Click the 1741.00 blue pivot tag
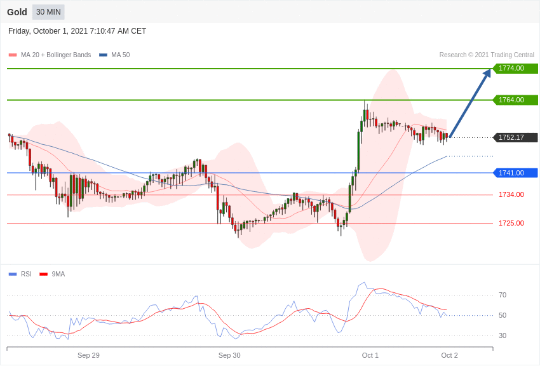Screen dimensions: 540x366 pyautogui.click(x=515, y=173)
